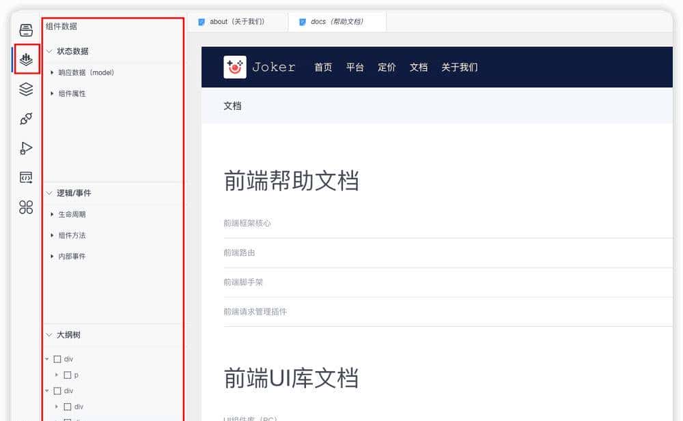This screenshot has height=421, width=683.
Task: Select the layers icon in the left sidebar
Action: 25,89
